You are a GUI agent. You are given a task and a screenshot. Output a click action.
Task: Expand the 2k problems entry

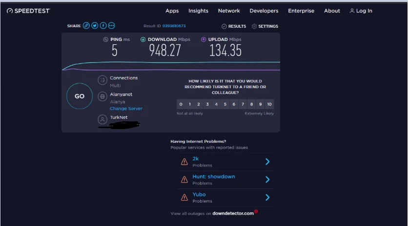coord(267,162)
